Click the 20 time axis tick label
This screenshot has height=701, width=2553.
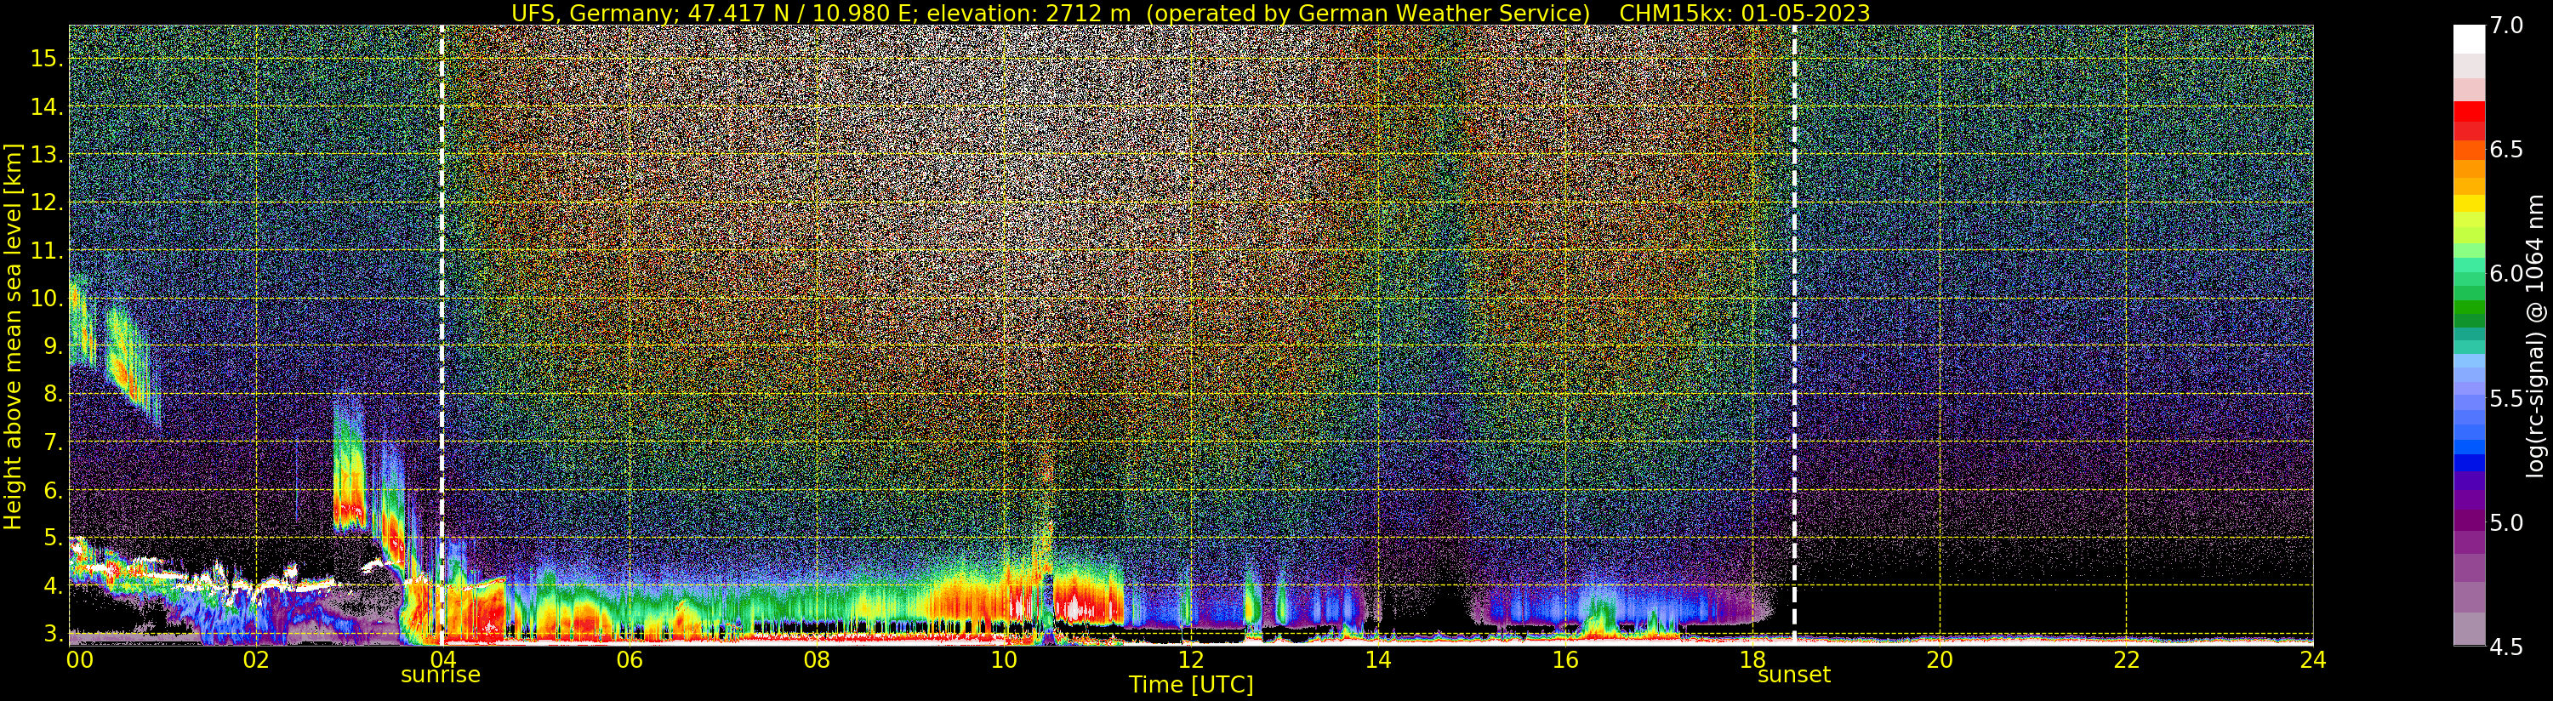click(1940, 659)
